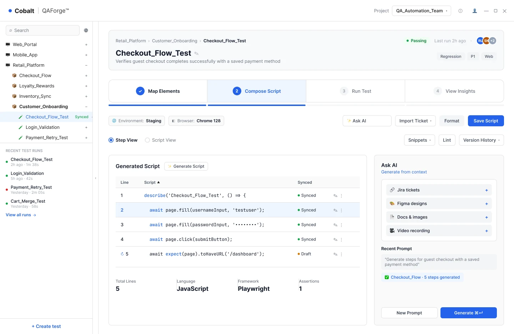Open the Import Ticket dropdown
The height and width of the screenshot is (334, 514).
415,121
